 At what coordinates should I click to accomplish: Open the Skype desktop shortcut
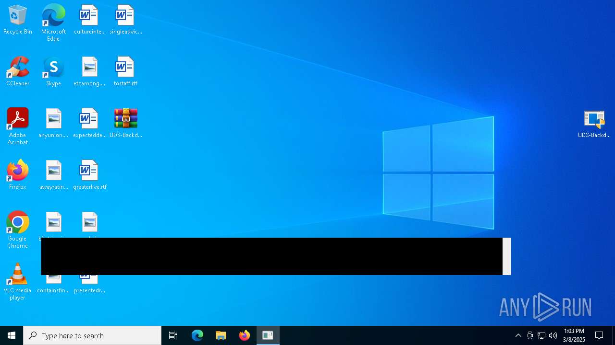[53, 72]
